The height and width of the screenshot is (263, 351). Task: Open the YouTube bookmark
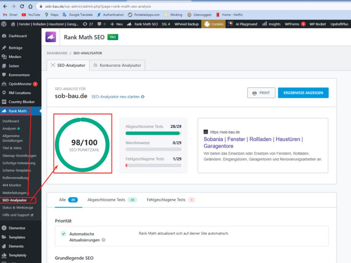[31, 15]
